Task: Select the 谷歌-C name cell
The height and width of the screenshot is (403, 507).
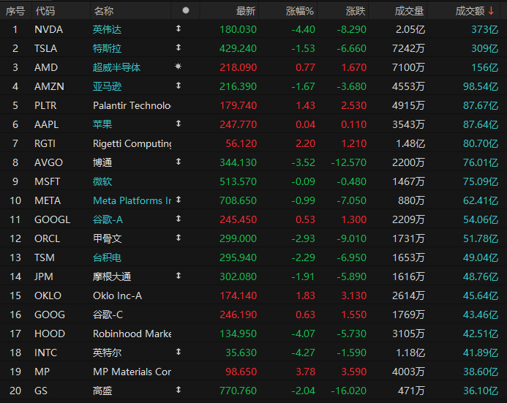Action: coord(108,315)
